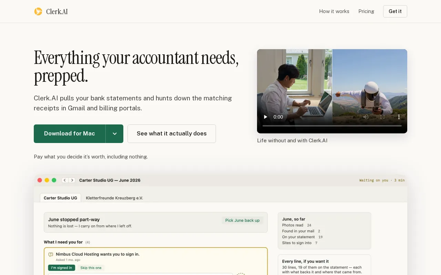Mute the video with the speaker icon
441x275 pixels.
(x=366, y=117)
